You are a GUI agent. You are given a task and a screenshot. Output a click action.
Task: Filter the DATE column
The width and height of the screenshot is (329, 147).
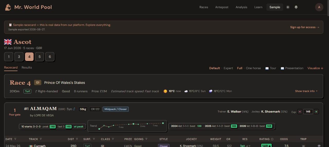(x=15, y=139)
